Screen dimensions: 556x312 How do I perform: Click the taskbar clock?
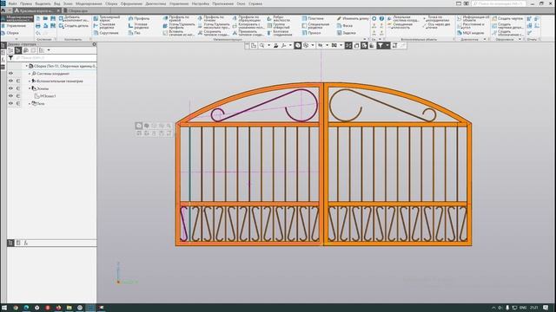534,308
